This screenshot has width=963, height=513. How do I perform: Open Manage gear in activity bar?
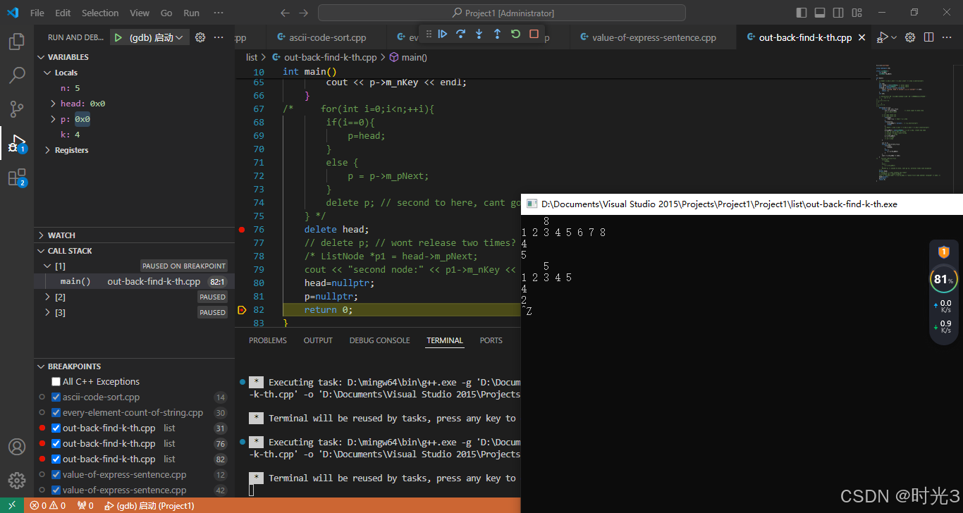pyautogui.click(x=17, y=481)
